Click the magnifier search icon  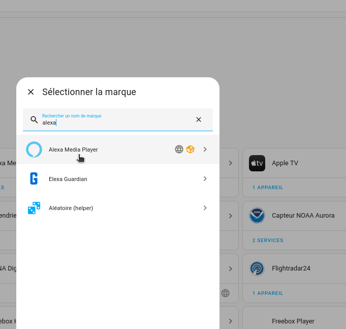pos(34,119)
